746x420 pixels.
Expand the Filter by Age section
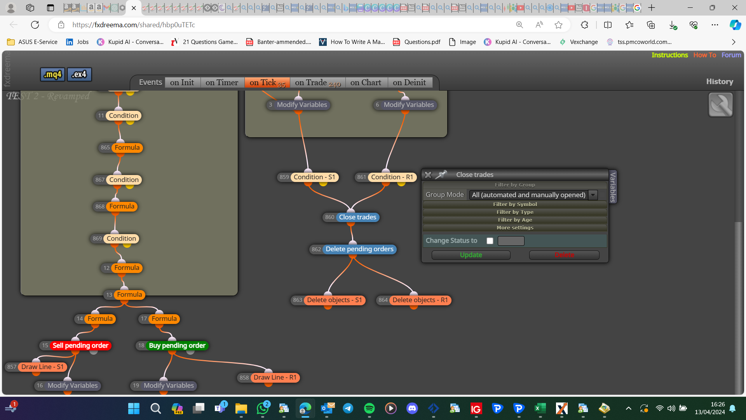[x=515, y=220]
